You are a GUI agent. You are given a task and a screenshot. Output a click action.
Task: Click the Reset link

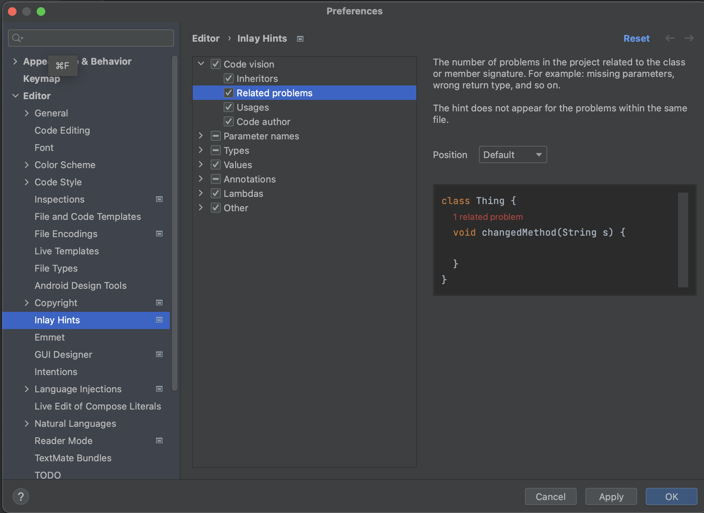(x=636, y=38)
